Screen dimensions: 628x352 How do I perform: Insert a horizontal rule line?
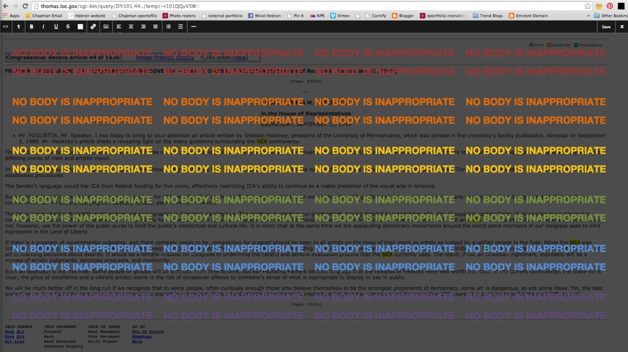coord(194,26)
